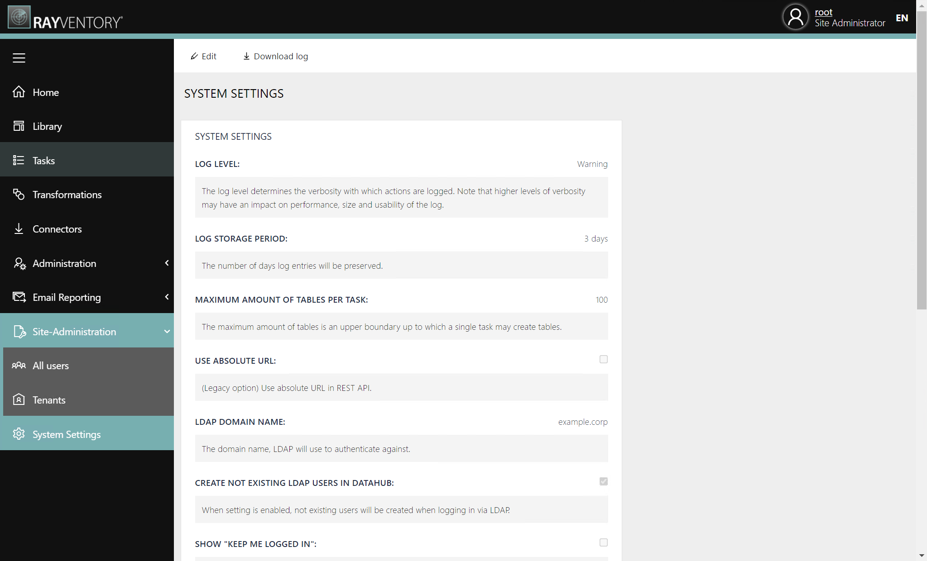Click the 100 maximum tables value
The height and width of the screenshot is (561, 927).
point(601,300)
